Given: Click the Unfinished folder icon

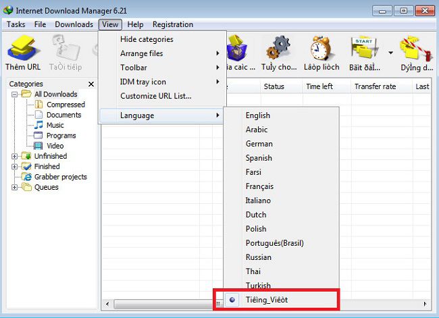Looking at the screenshot, I should [x=26, y=156].
